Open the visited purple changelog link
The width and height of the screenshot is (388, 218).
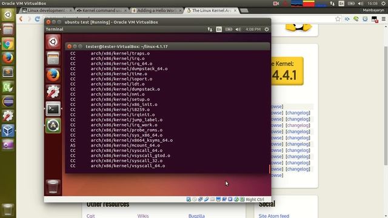tap(298, 125)
